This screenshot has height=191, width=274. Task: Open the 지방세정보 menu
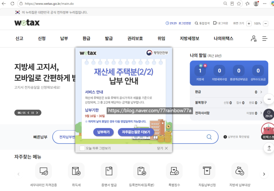tap(190, 38)
